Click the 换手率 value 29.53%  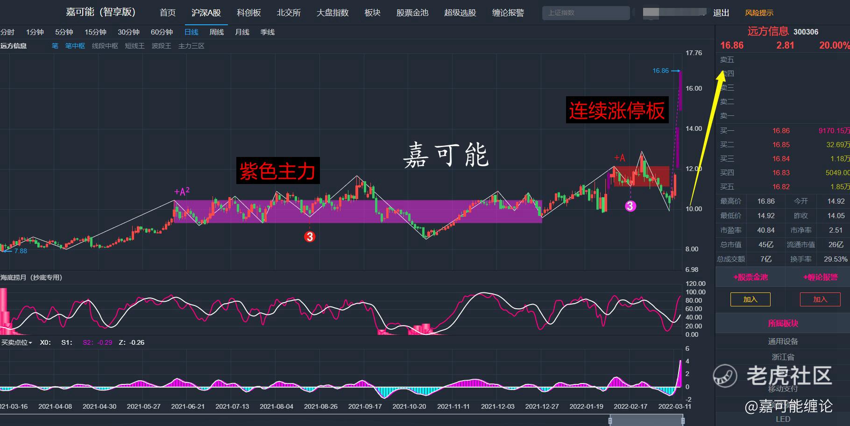836,259
